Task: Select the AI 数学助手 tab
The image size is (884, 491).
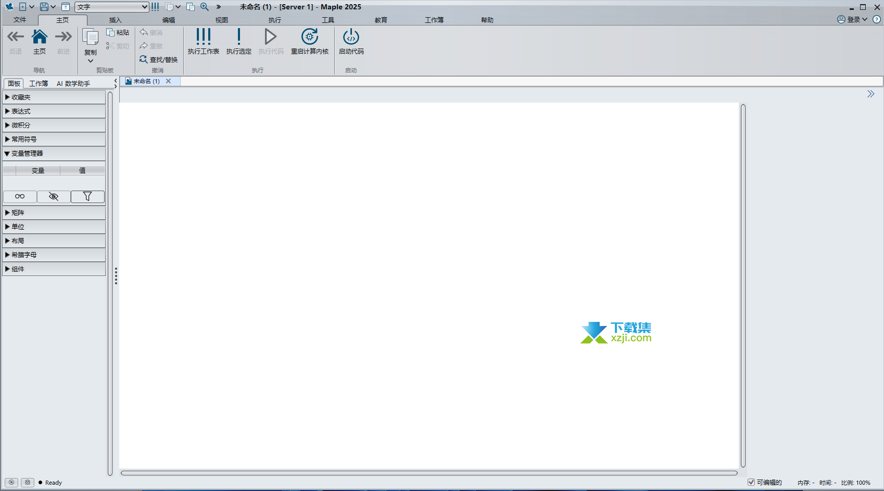Action: 73,83
